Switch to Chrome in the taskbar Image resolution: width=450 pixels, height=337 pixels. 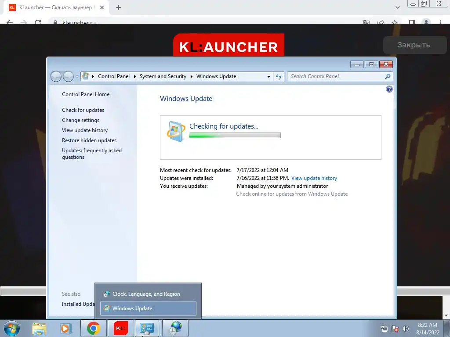(93, 328)
